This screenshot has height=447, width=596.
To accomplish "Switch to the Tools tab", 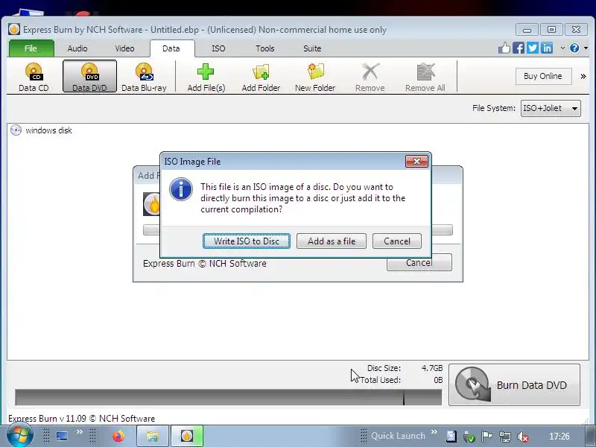I will [265, 48].
